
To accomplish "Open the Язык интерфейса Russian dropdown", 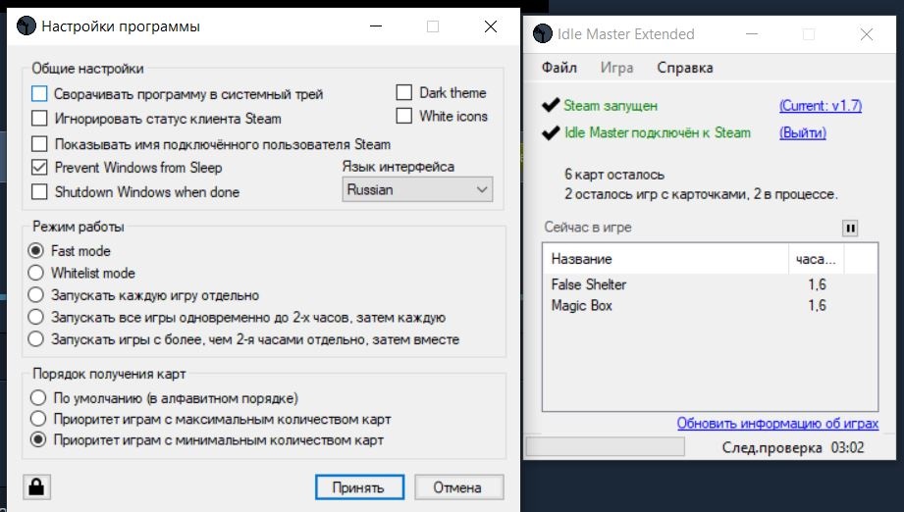I will [417, 189].
